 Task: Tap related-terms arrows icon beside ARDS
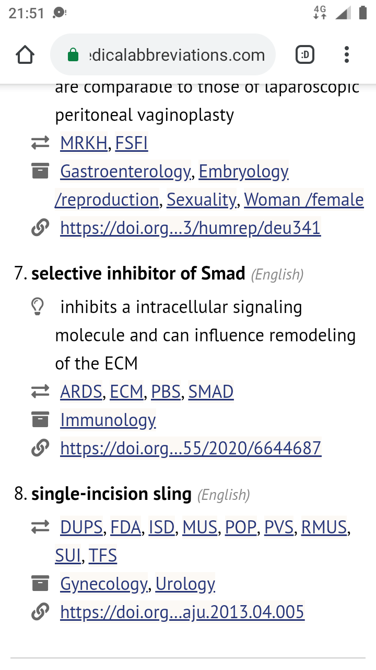[40, 392]
